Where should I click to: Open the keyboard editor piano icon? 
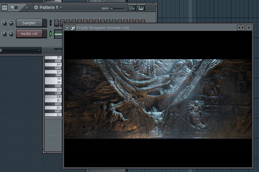pyautogui.click(x=141, y=8)
